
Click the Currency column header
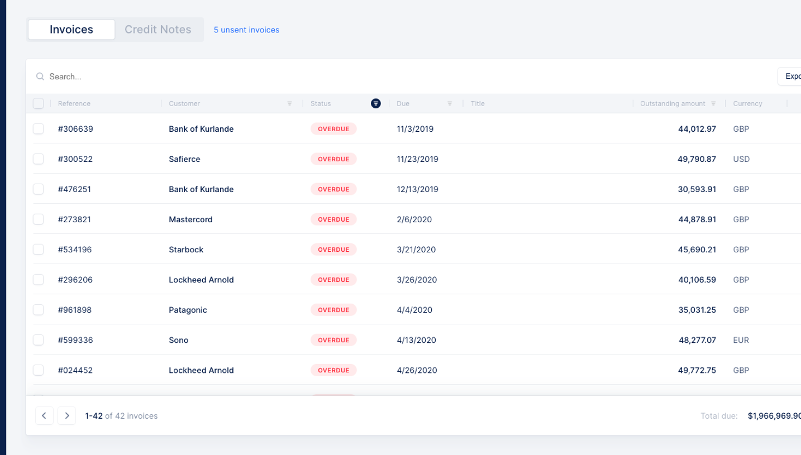click(747, 103)
